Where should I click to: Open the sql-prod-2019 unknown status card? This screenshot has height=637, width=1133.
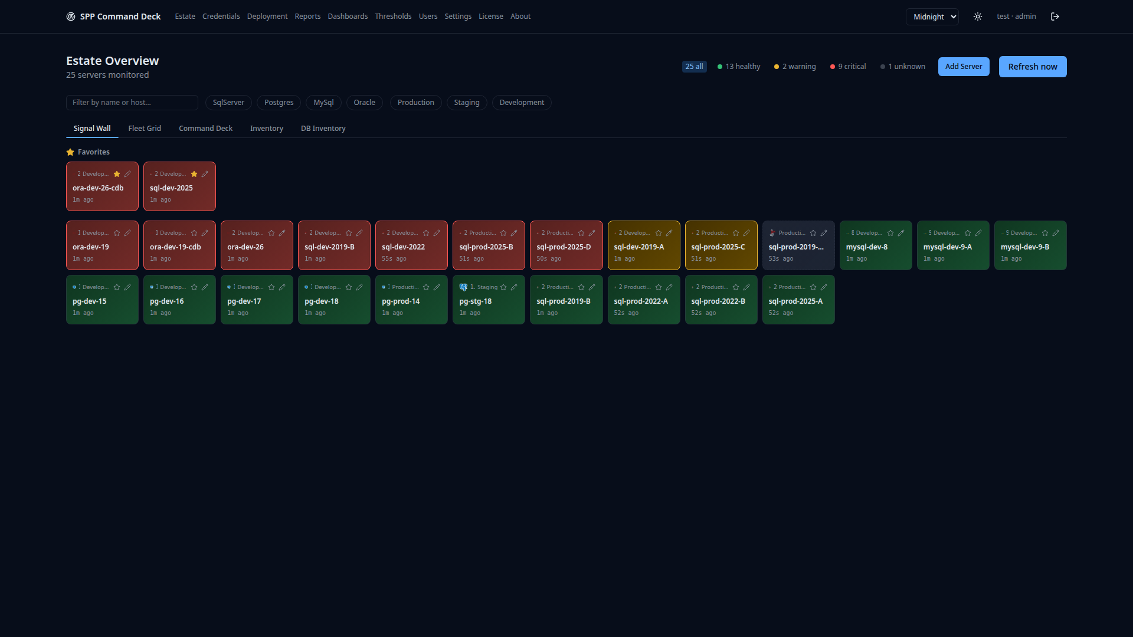[x=798, y=245]
